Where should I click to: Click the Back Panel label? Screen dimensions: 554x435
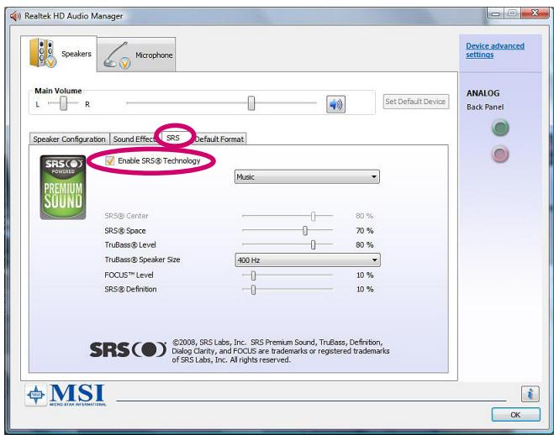point(485,107)
